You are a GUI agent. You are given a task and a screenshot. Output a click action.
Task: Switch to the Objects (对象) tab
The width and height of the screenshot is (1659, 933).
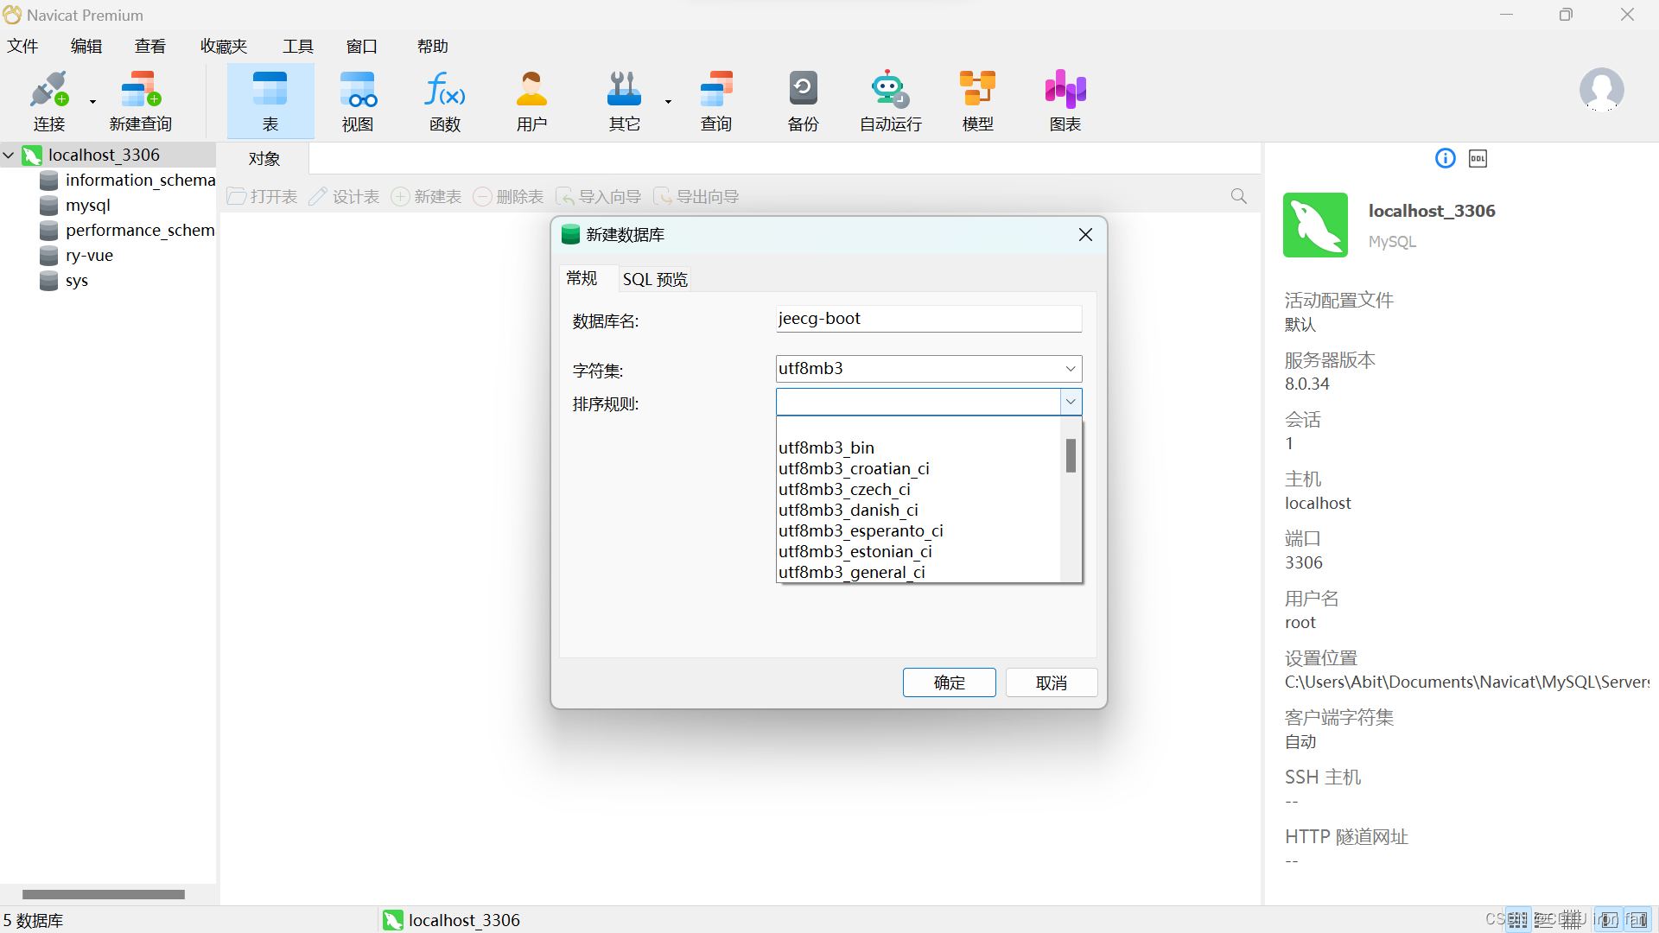pyautogui.click(x=264, y=158)
